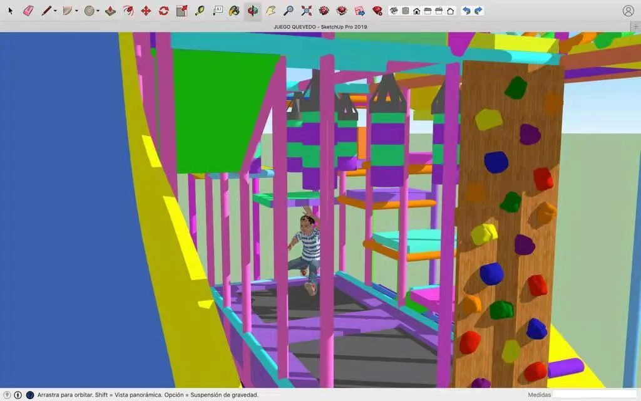Switch to Left view outline house
This screenshot has height=401, width=641.
coord(450,11)
